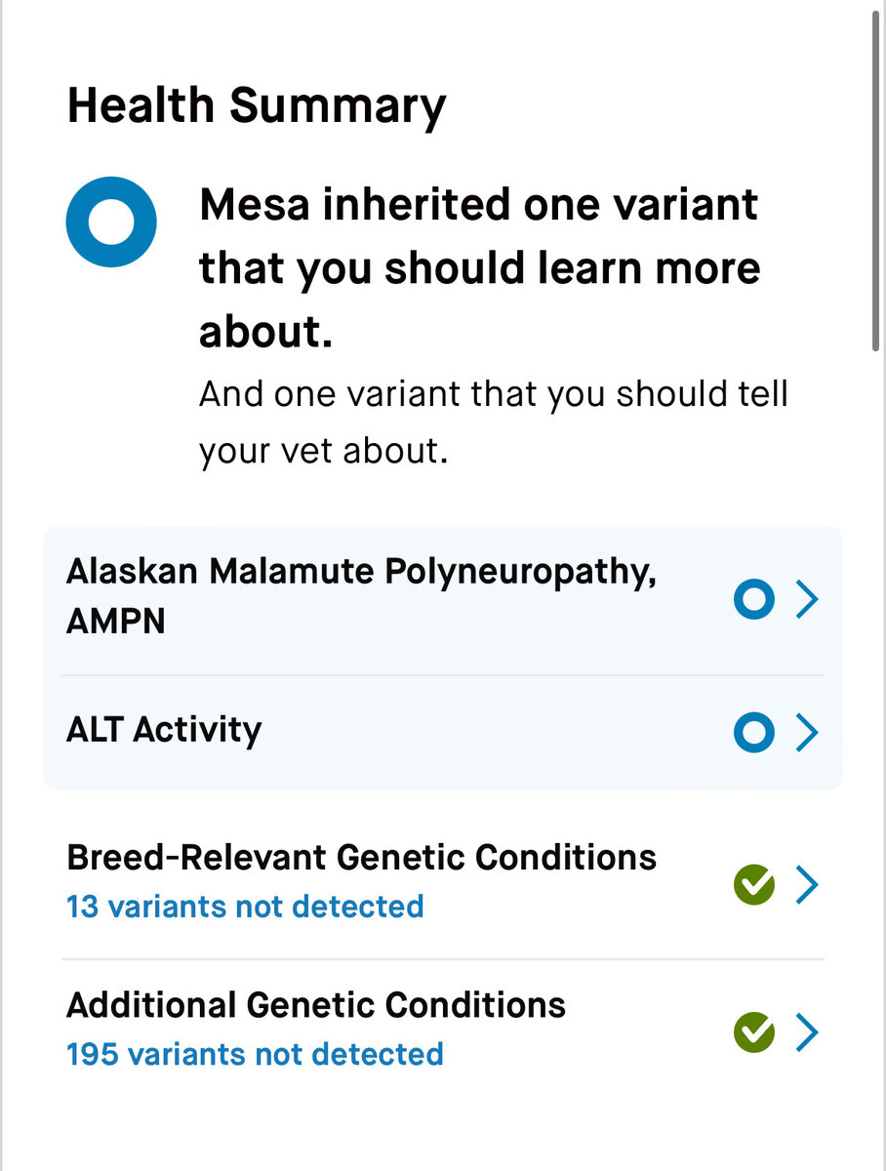Open ALT Activity details via chevron

(807, 733)
